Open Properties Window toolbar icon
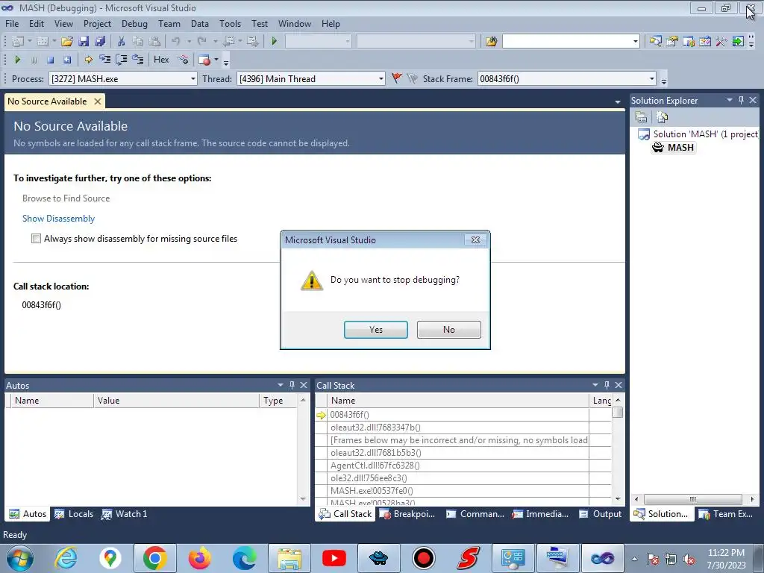Image resolution: width=764 pixels, height=573 pixels. click(x=672, y=42)
